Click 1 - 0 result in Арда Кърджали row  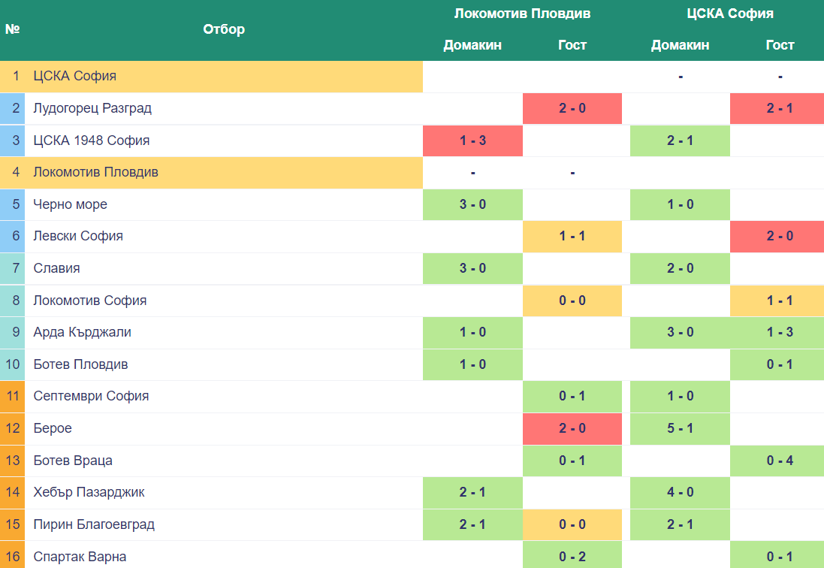tap(472, 333)
